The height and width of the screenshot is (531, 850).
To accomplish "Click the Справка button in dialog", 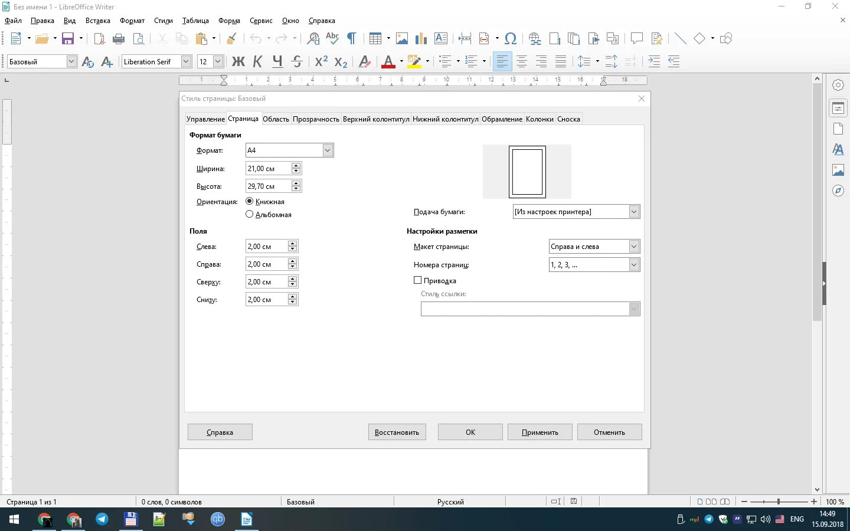I will pyautogui.click(x=220, y=432).
